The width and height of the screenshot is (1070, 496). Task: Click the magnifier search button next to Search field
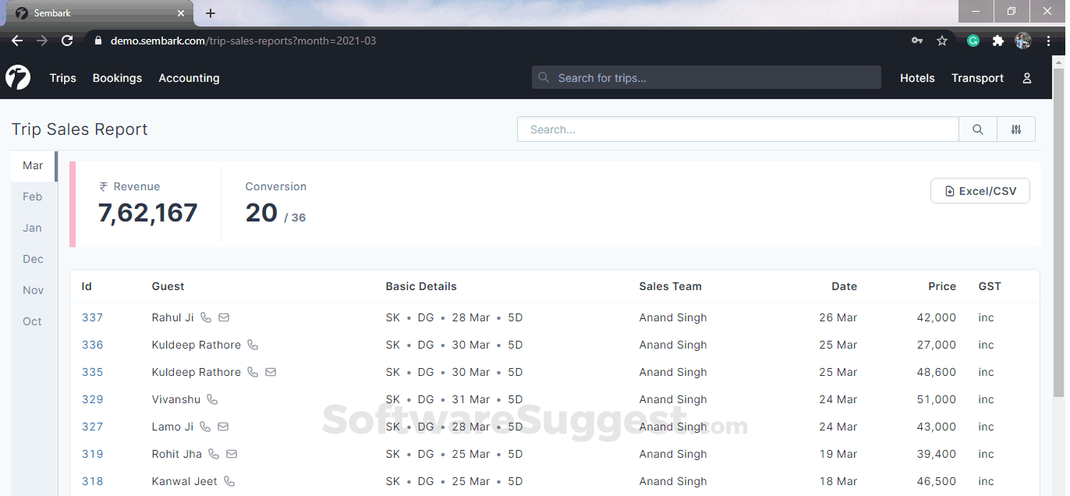(977, 129)
